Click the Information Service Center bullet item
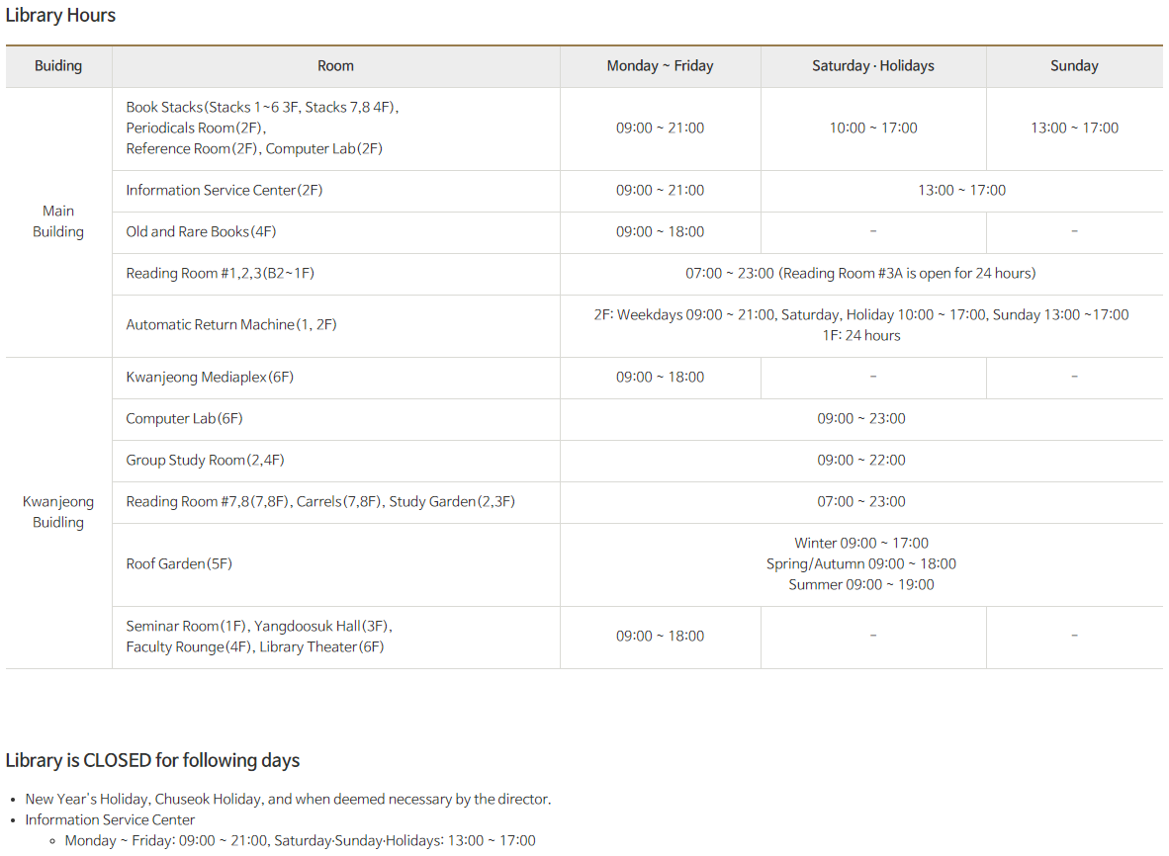Screen dimensions: 1169x856 point(110,819)
